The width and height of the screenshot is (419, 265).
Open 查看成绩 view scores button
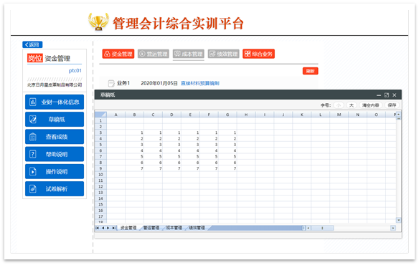[x=55, y=137]
